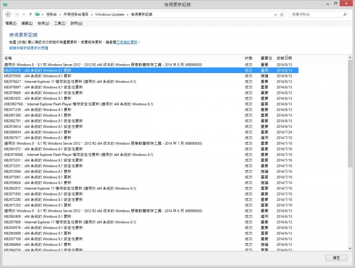This screenshot has height=268, width=355.
Task: Select the KB2918614 security update row
Action: pyautogui.click(x=151, y=126)
